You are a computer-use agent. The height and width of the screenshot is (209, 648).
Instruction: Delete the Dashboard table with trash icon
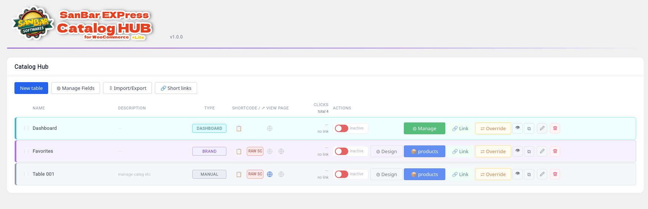point(555,128)
